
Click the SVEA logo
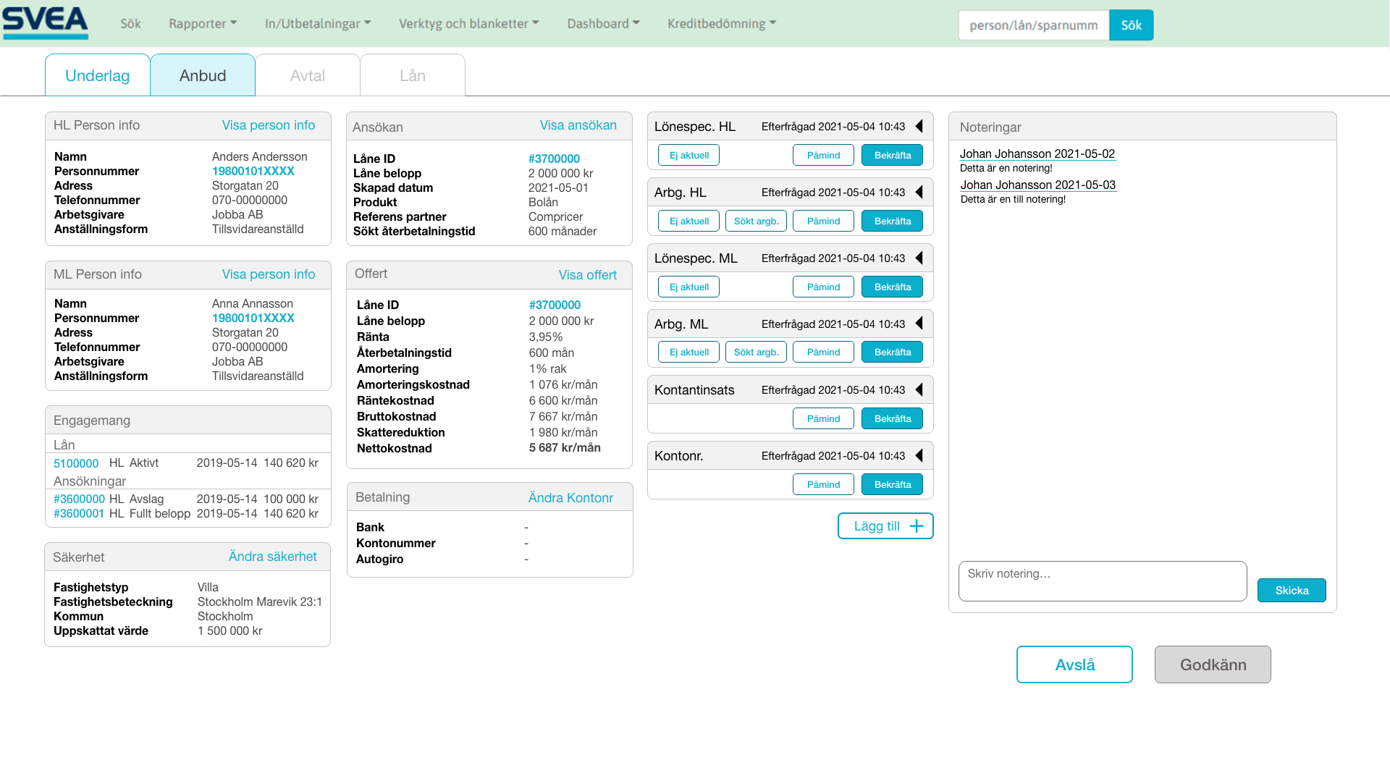[x=45, y=21]
